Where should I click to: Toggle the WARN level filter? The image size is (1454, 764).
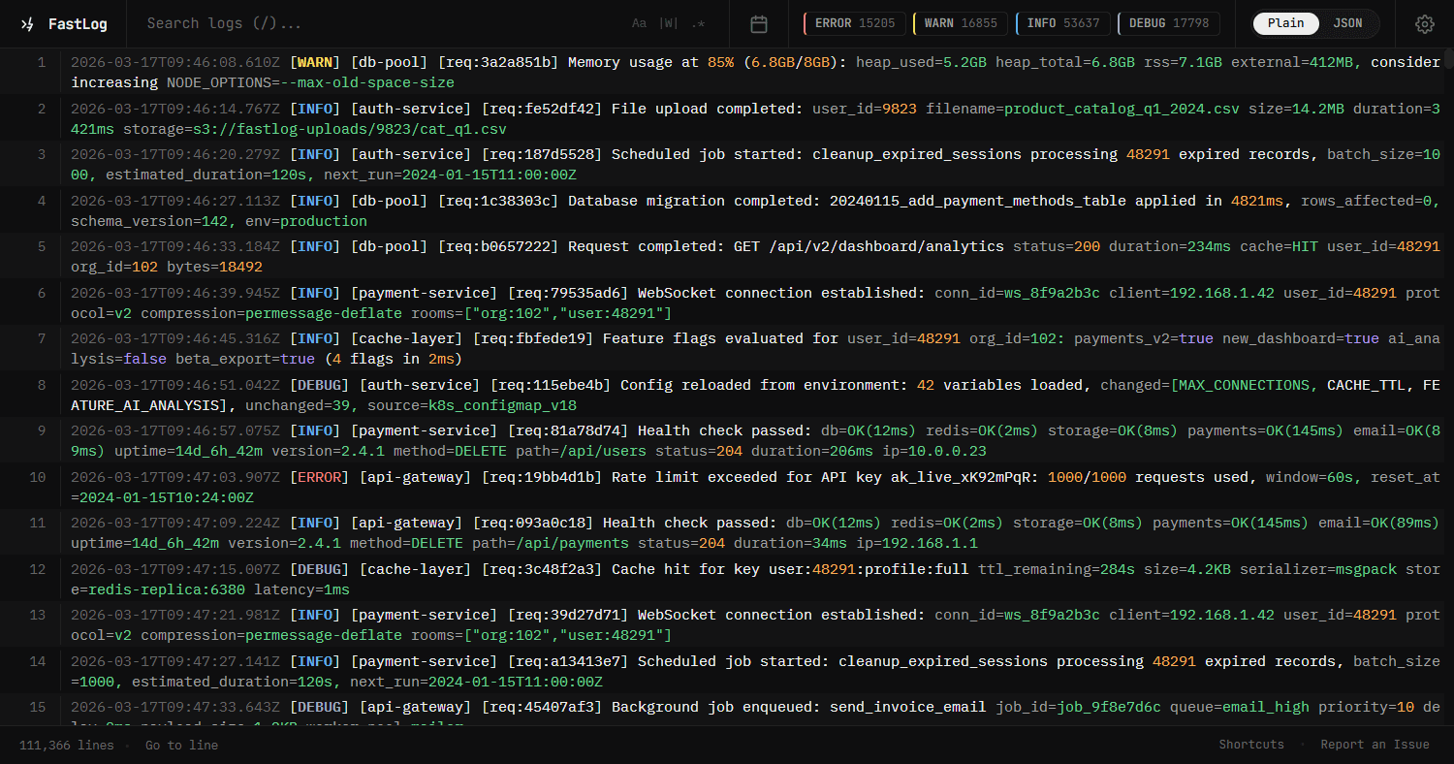[x=961, y=24]
